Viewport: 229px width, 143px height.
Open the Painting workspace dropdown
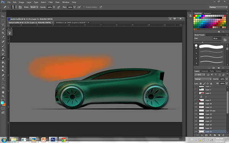pyautogui.click(x=218, y=7)
